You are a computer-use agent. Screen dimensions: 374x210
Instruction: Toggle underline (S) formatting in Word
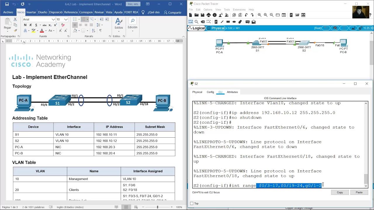click(x=36, y=25)
